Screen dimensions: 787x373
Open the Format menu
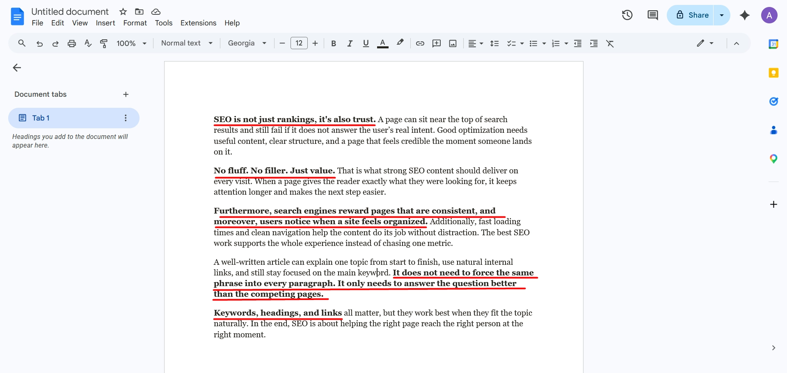(135, 23)
